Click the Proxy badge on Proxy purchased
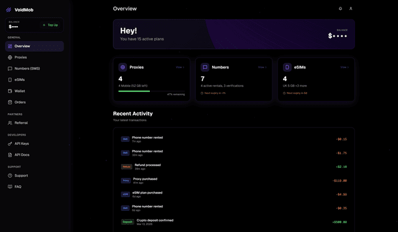Screen dimensions: 398x232 [126, 180]
